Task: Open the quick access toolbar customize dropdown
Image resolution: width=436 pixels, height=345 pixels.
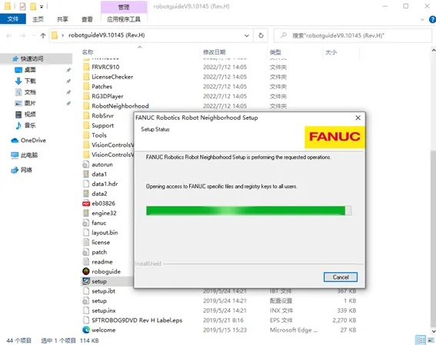Action: tap(42, 6)
